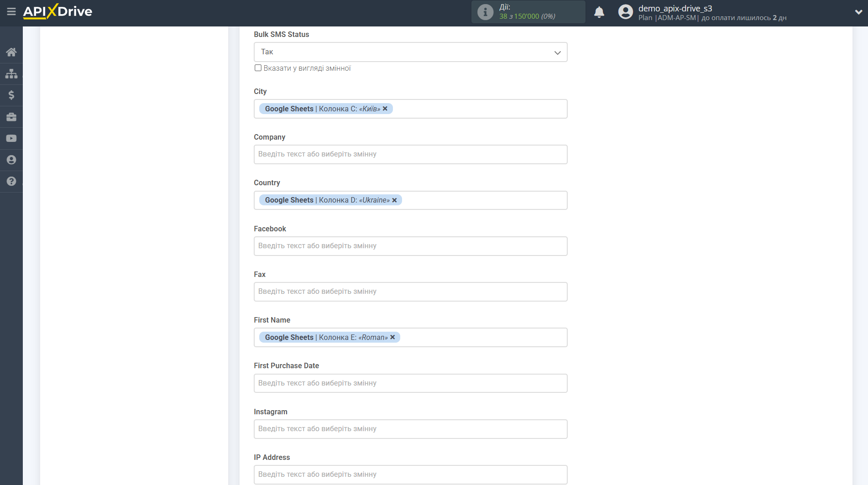This screenshot has width=868, height=485.
Task: Remove the Ukraine variable from Country
Action: 395,200
